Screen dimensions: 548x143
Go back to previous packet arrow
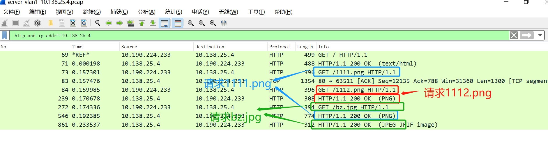tap(109, 23)
